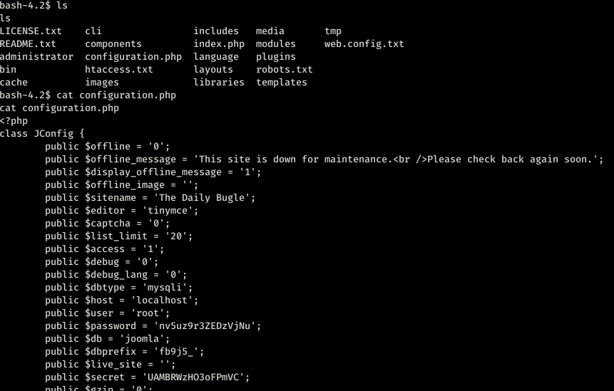Click the $dbtype mysqli line

point(118,288)
